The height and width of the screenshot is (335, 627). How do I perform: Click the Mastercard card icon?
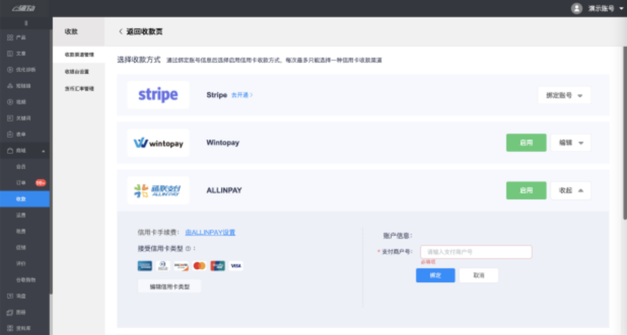(x=199, y=266)
